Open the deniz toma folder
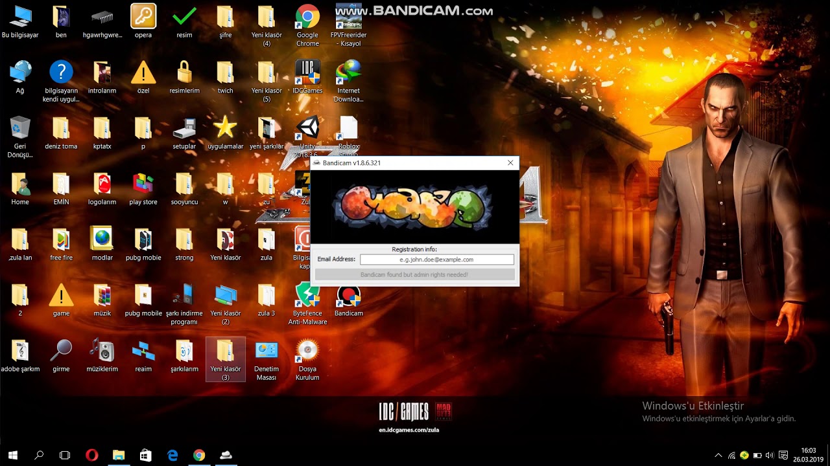This screenshot has height=466, width=830. 61,128
